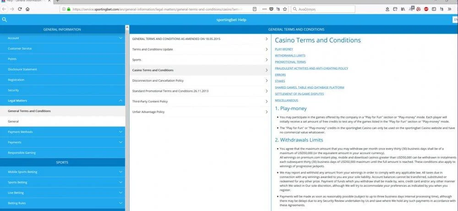Open the toolbar overflow double-chevron menu
Screen dimensions: 458x211
[450, 9]
